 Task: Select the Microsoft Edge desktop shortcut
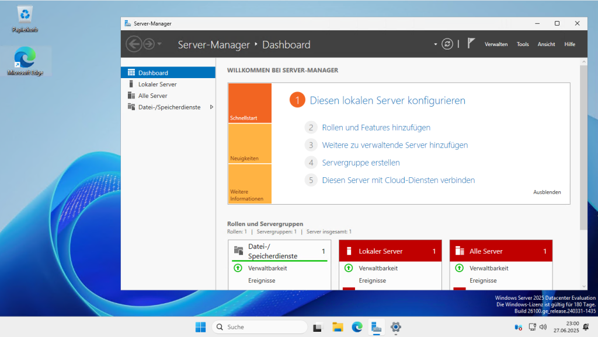[26, 61]
